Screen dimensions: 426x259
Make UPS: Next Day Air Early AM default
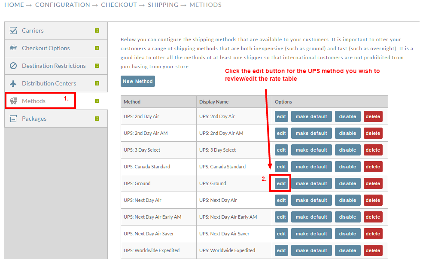tap(311, 217)
